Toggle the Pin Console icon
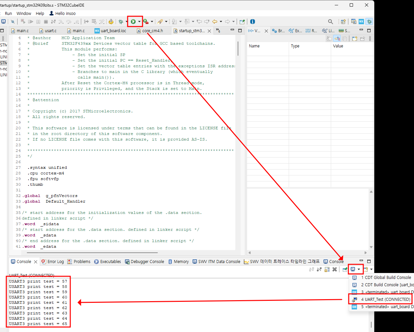 pos(345,269)
